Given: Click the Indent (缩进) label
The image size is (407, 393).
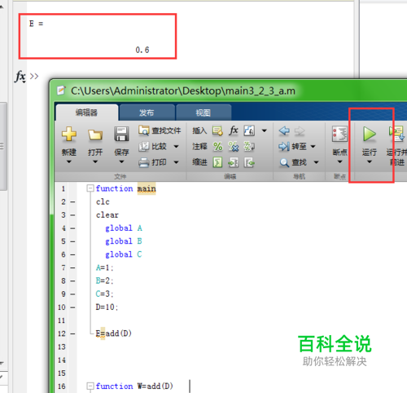Looking at the screenshot, I should point(199,162).
